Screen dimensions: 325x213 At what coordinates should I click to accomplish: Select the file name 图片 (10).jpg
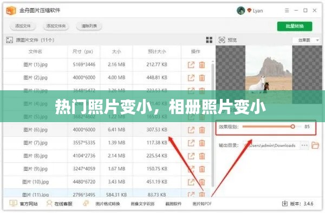[35, 182]
